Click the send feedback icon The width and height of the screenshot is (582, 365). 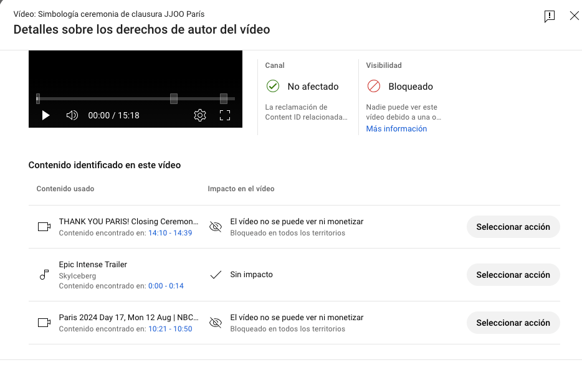click(x=549, y=17)
